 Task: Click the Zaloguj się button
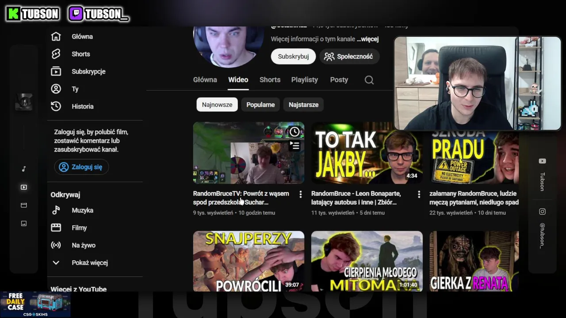point(81,167)
